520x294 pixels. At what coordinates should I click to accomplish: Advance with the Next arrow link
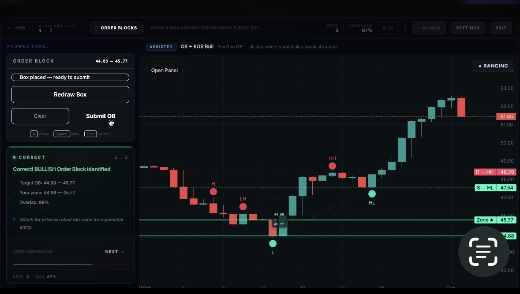(x=114, y=252)
